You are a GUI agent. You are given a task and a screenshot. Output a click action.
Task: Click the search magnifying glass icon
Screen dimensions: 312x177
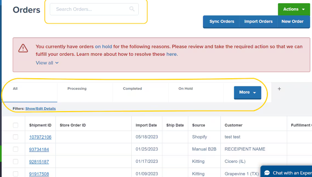(132, 9)
